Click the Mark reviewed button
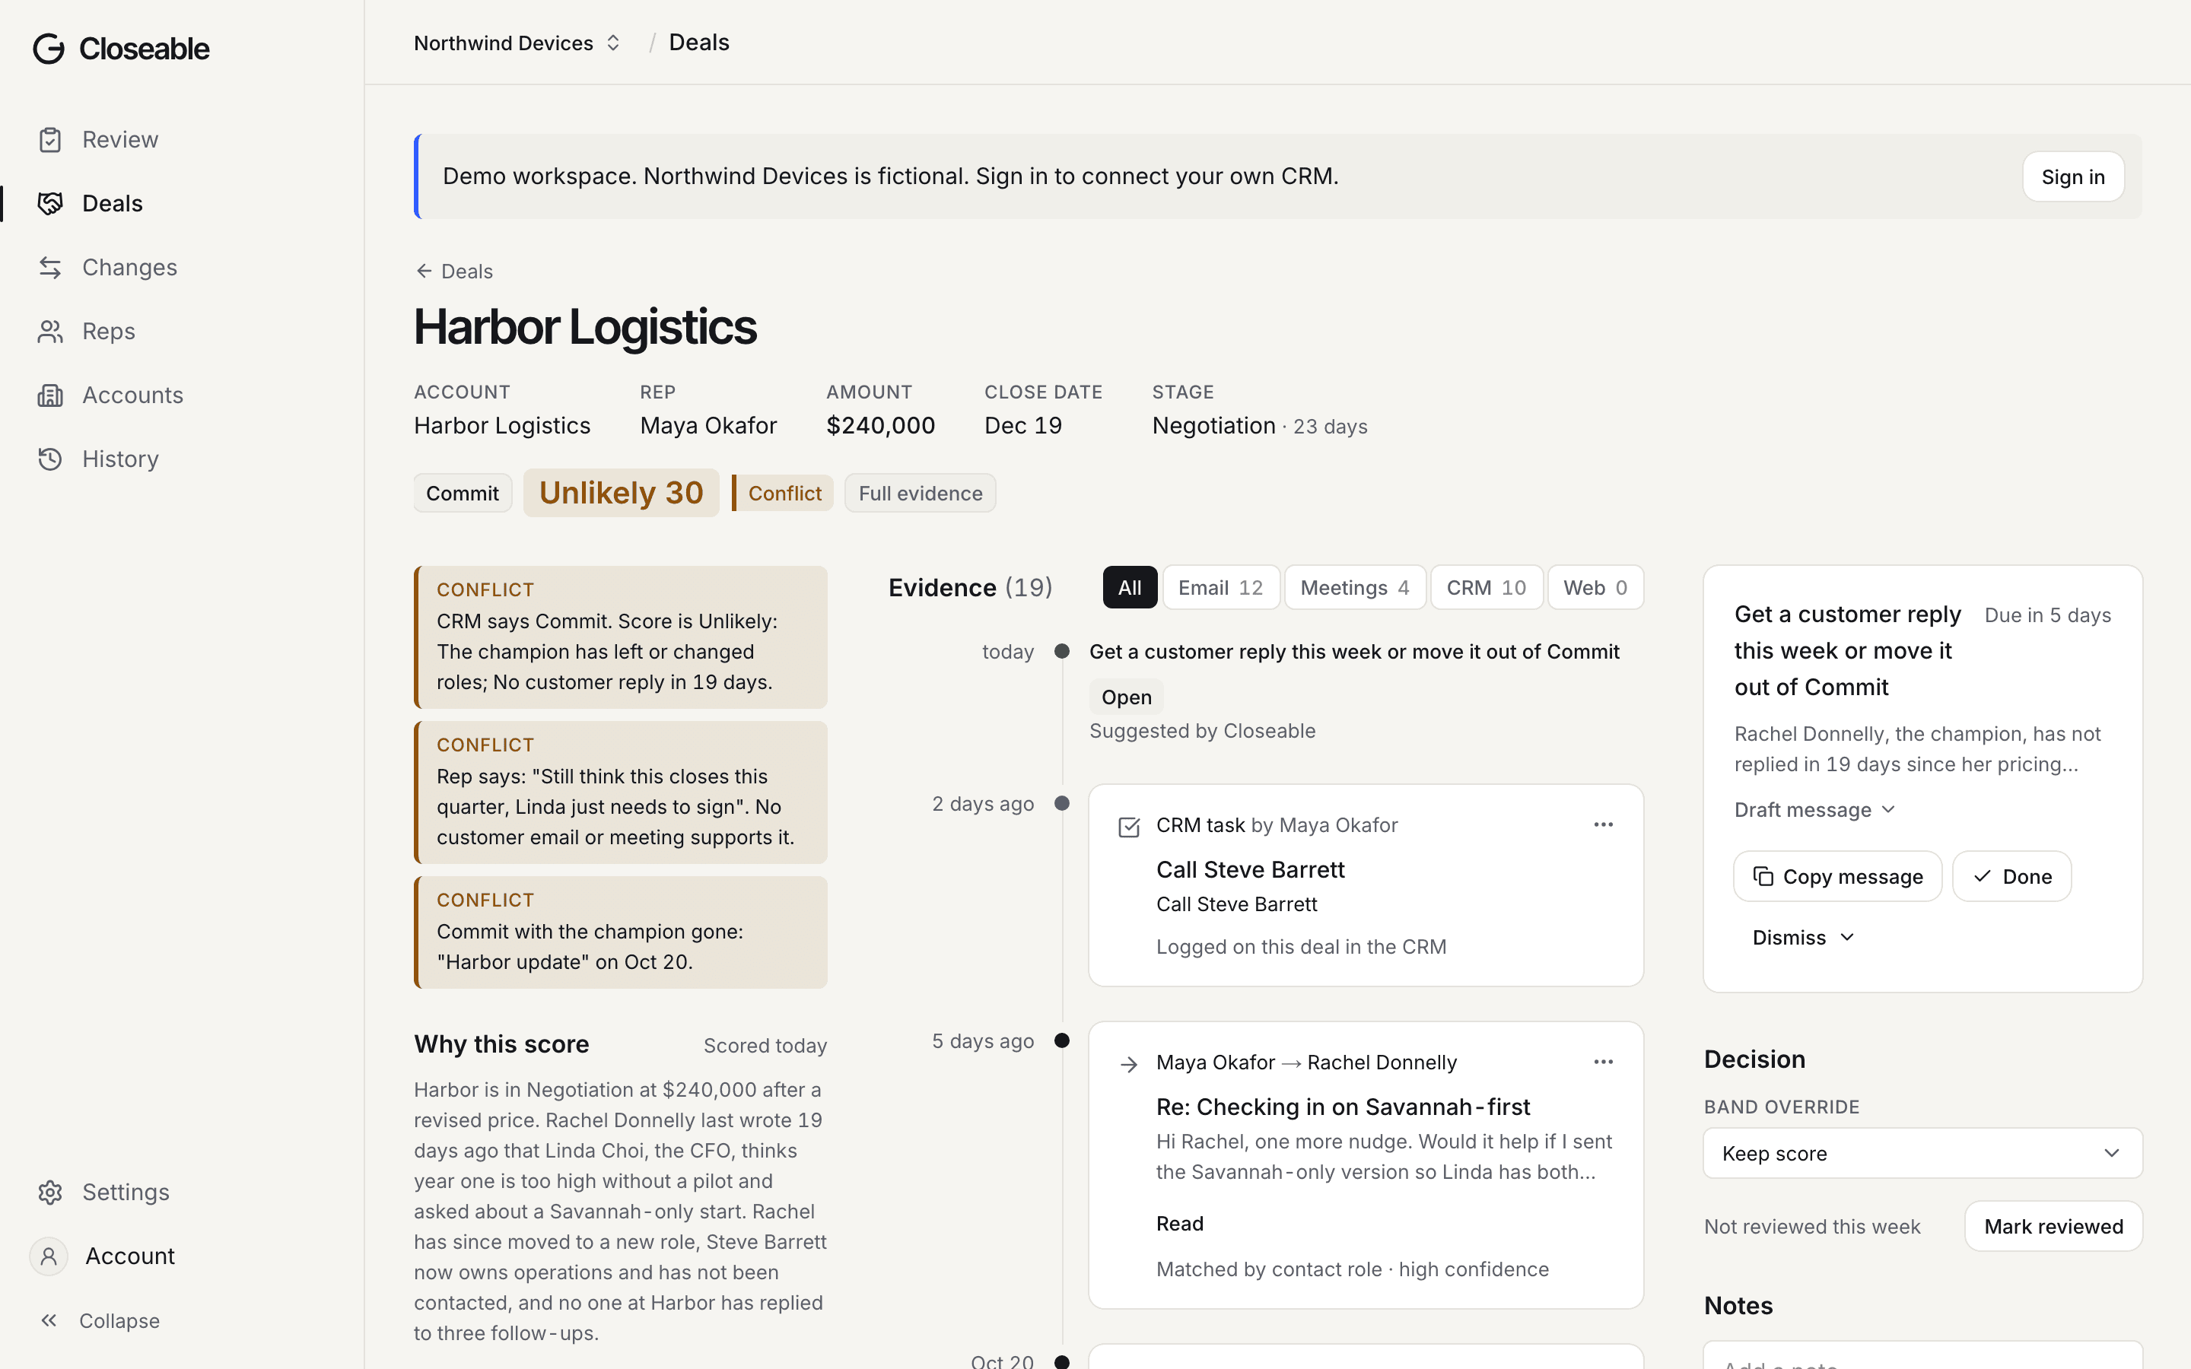The width and height of the screenshot is (2191, 1369). [2053, 1227]
